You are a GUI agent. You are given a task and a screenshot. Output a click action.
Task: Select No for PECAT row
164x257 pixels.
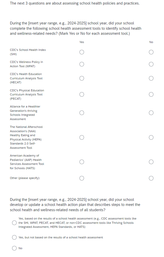151,94
